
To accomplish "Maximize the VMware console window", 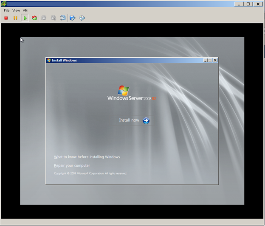I will pos(248,4).
